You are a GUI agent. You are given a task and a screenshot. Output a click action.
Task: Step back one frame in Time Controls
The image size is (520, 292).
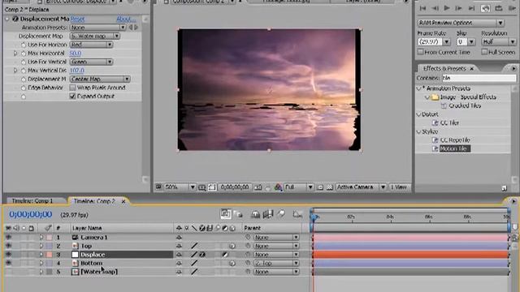[435, 8]
